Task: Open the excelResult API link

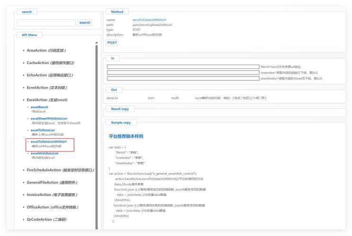Action: click(39, 107)
